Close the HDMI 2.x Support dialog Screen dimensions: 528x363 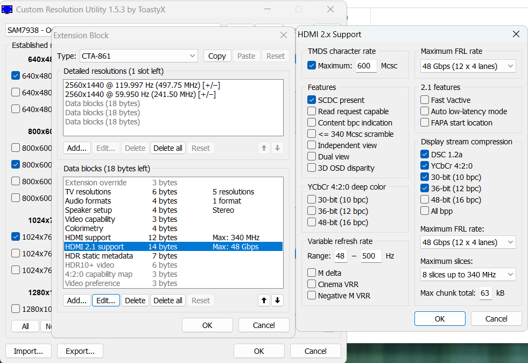[x=516, y=34]
